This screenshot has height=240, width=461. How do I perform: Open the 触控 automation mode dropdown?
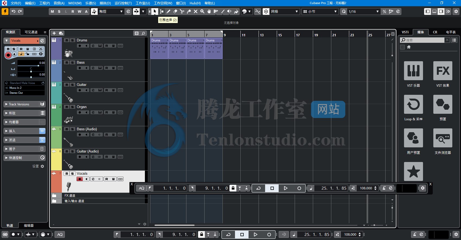(x=111, y=11)
